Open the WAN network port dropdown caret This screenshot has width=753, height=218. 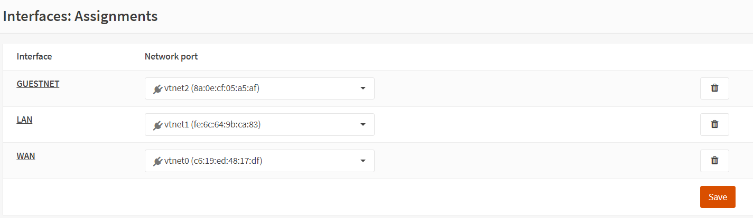click(x=363, y=161)
